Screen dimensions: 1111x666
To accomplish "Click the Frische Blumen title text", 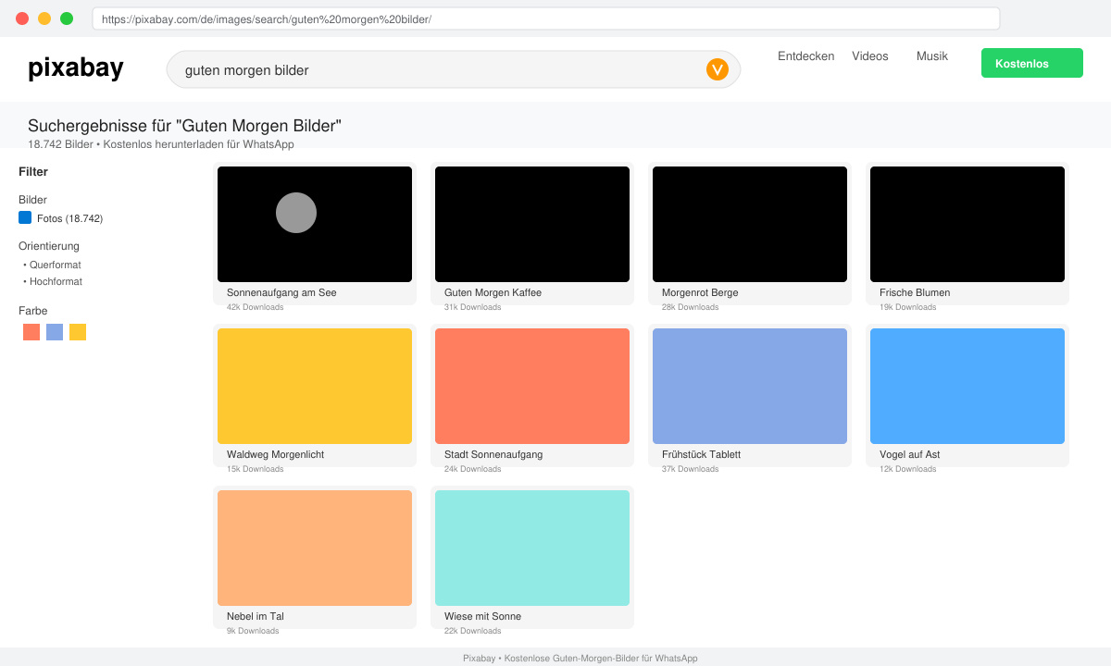I will (x=915, y=292).
